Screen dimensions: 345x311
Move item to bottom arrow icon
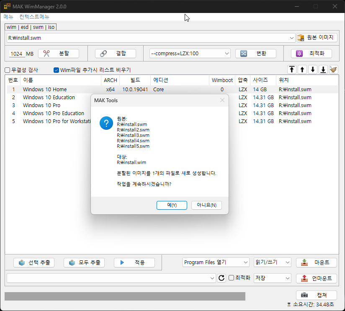coord(323,70)
